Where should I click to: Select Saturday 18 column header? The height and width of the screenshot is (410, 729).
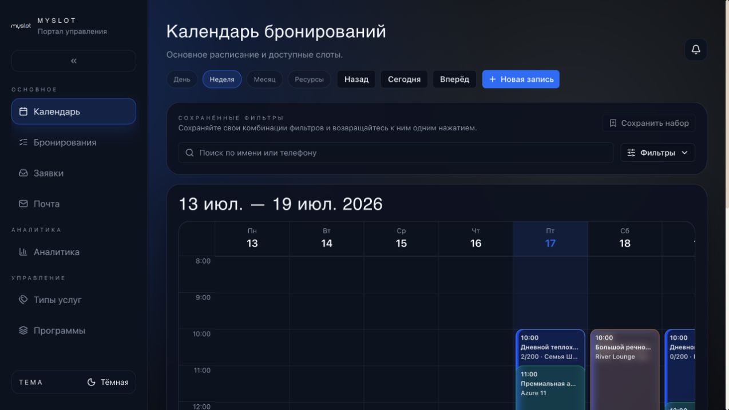(x=625, y=238)
